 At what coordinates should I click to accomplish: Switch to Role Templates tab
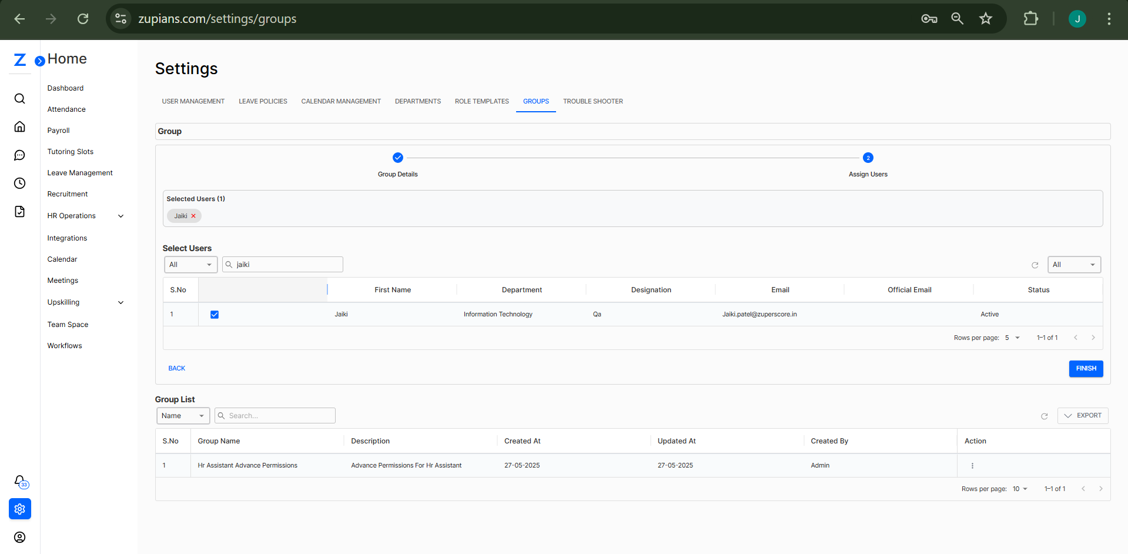pos(481,101)
